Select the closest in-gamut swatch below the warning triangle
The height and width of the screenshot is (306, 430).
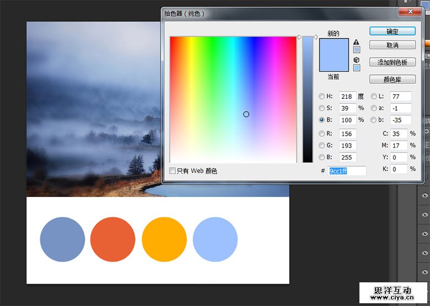click(356, 50)
